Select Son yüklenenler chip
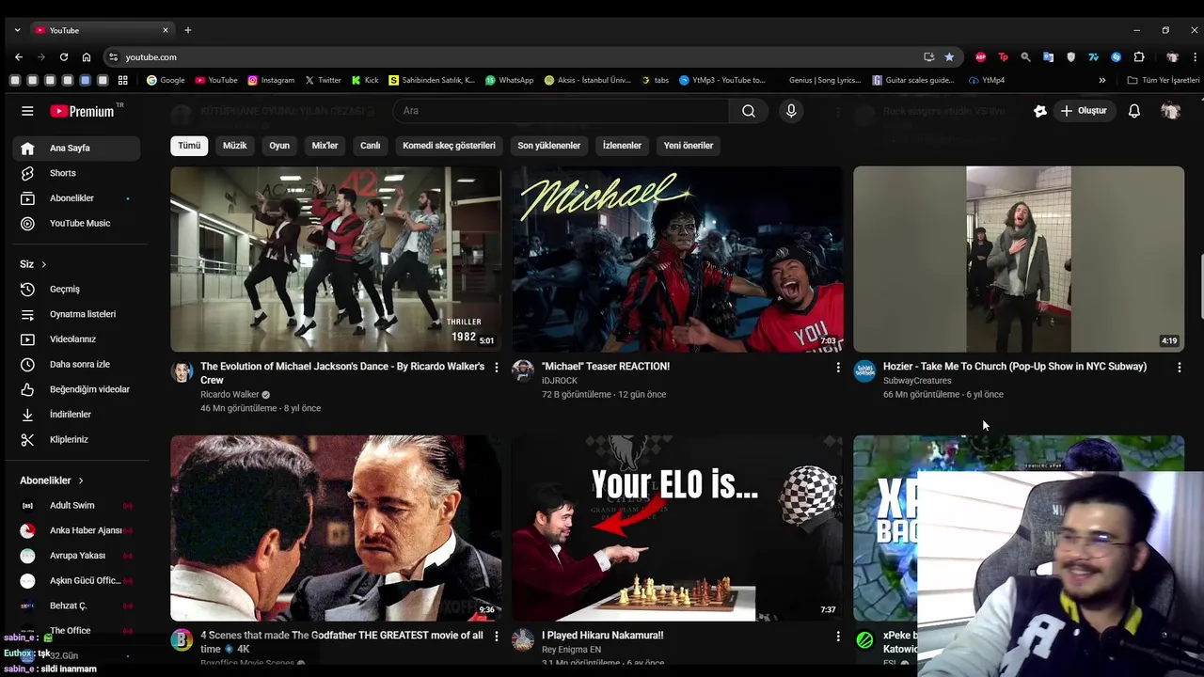Image resolution: width=1204 pixels, height=677 pixels. coord(548,146)
